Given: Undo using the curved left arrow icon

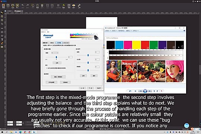Looking at the screenshot, I should pyautogui.click(x=23, y=6).
